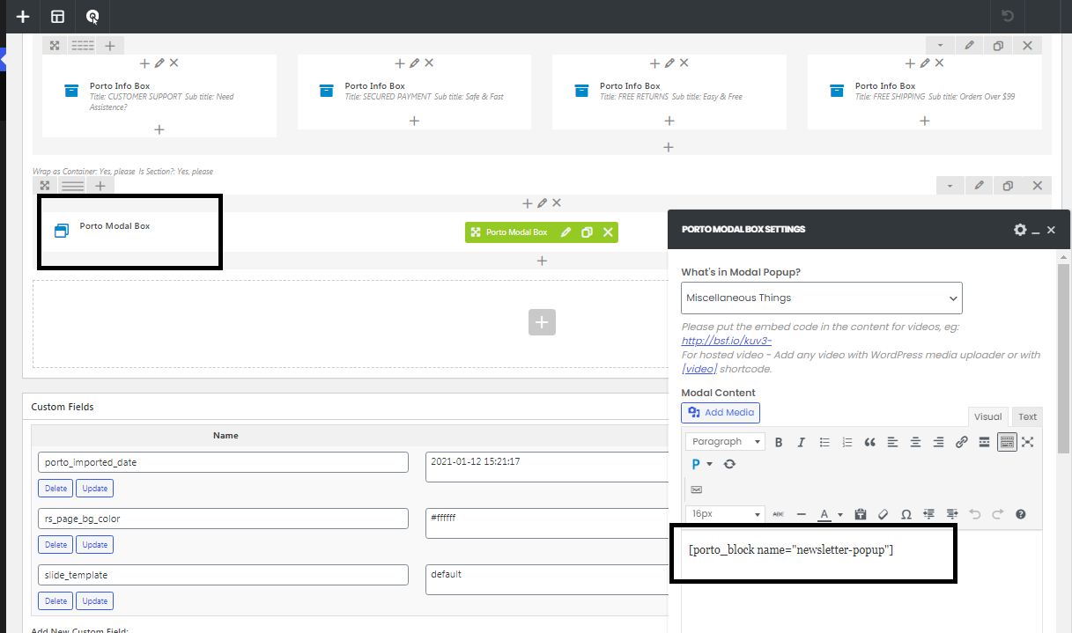Viewport: 1072px width, 633px height.
Task: Open the bsf.io/kuv3- link
Action: pyautogui.click(x=727, y=341)
